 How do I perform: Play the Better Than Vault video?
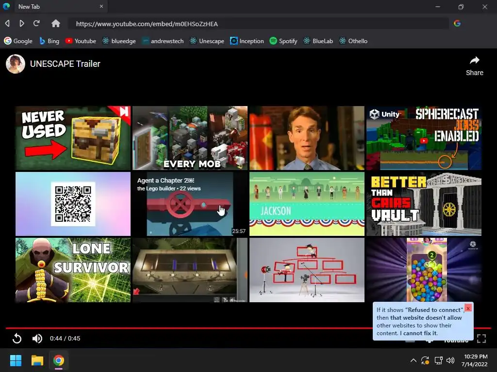(424, 204)
